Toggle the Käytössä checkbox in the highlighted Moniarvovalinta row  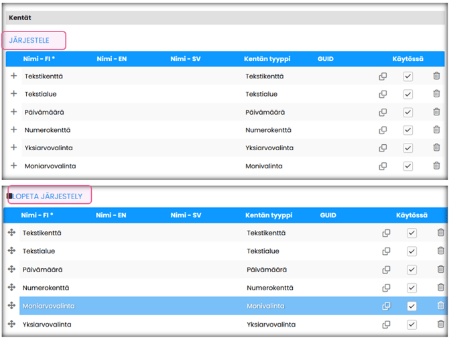pos(411,306)
